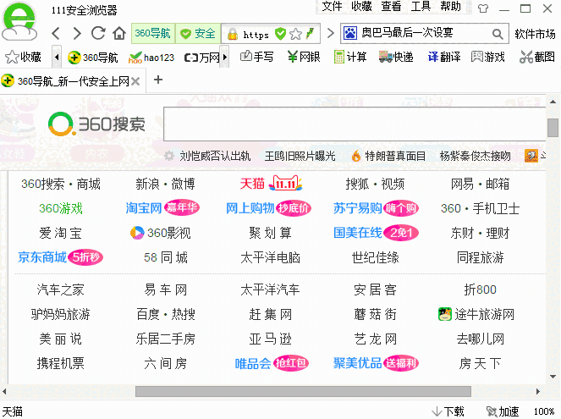Open 苏宁易购 link
Image resolution: width=561 pixels, height=419 pixels.
point(376,208)
